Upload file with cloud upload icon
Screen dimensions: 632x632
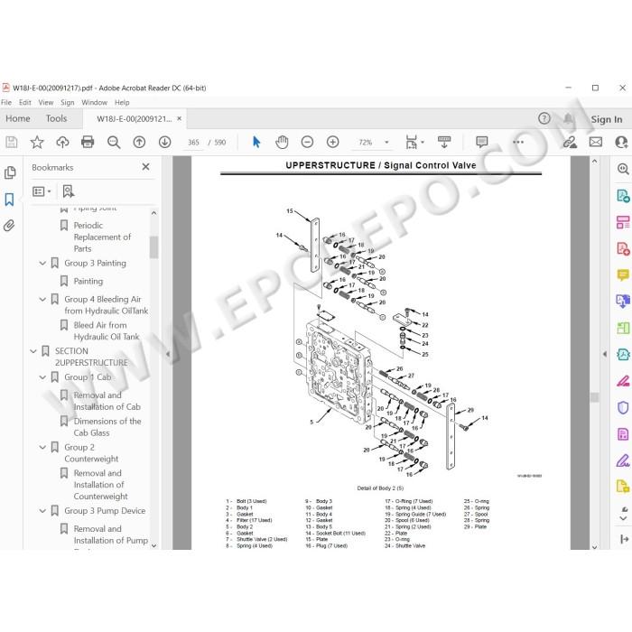(x=62, y=142)
